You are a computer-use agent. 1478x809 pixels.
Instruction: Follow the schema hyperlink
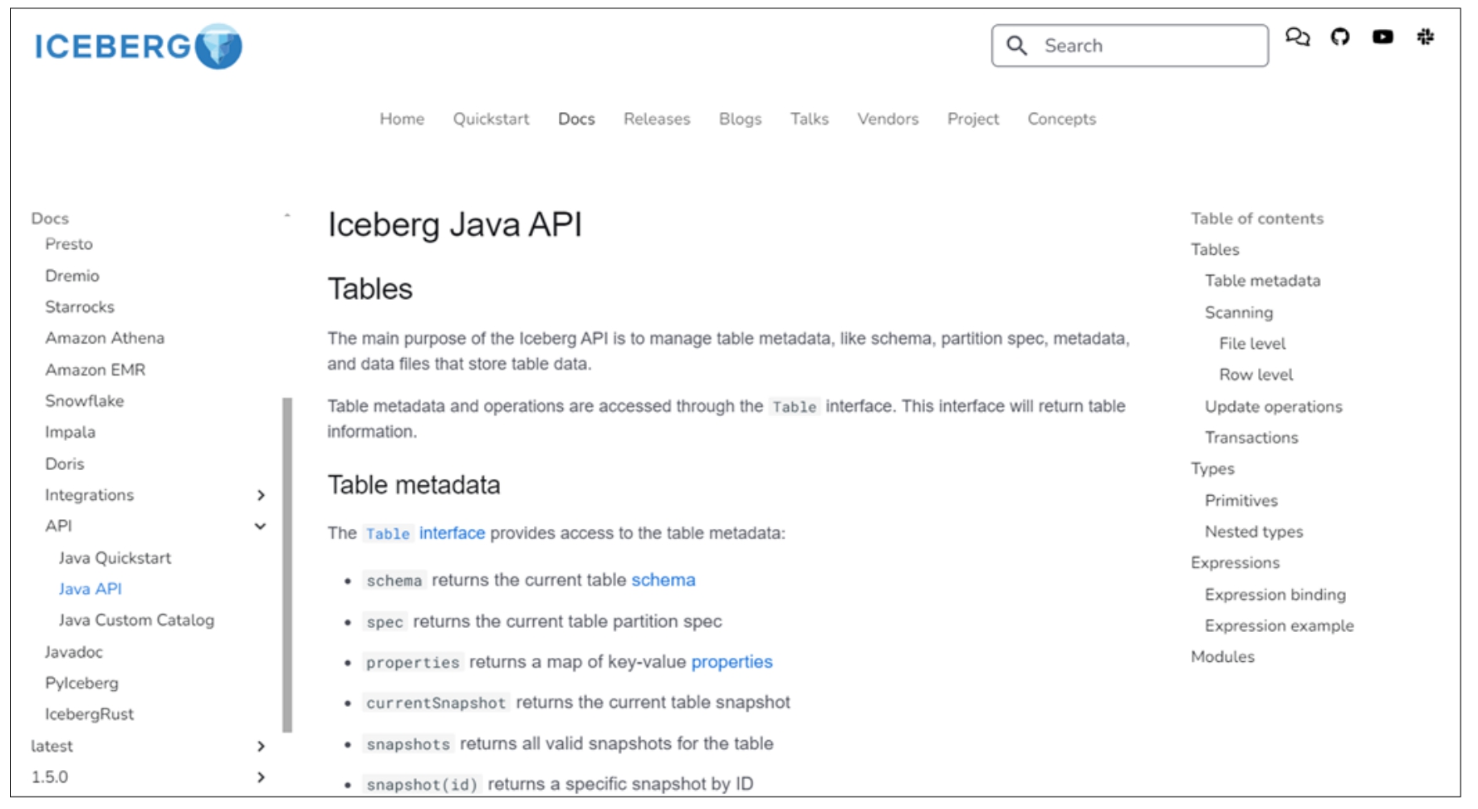tap(663, 580)
